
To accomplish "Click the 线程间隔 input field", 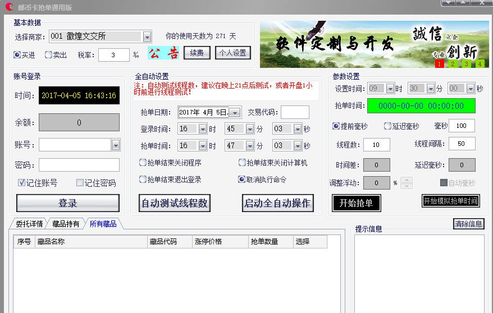I will pyautogui.click(x=462, y=144).
